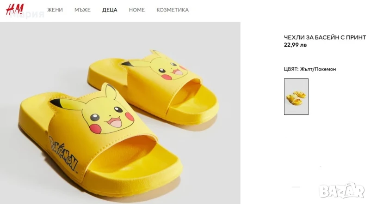Select the yellow Pokemon color swatch thumbnail
370x204 pixels.
point(296,96)
